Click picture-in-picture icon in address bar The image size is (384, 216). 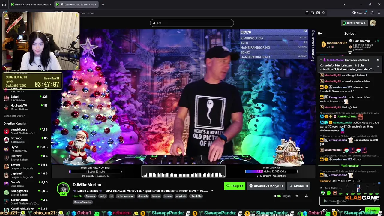(x=313, y=13)
